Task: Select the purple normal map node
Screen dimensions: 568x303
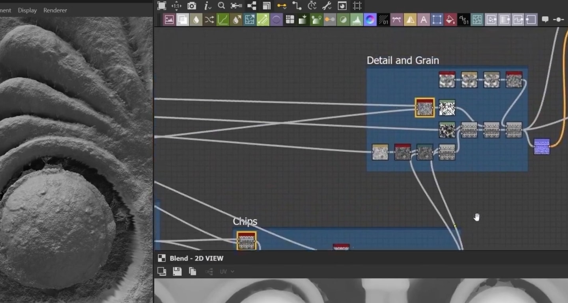Action: coord(542,146)
